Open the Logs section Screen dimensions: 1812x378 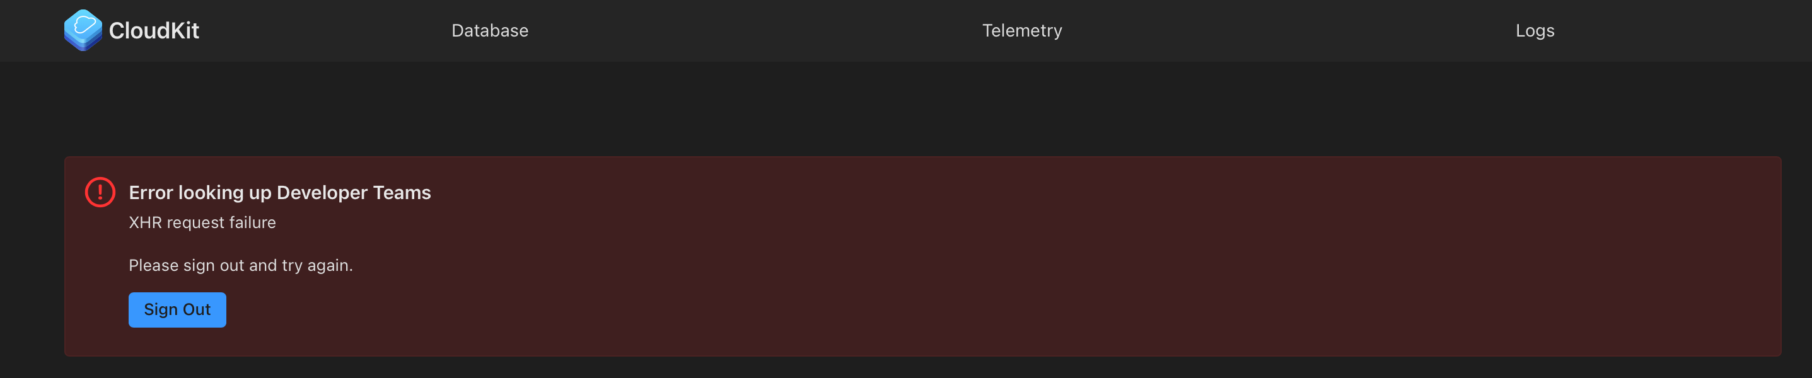tap(1534, 31)
